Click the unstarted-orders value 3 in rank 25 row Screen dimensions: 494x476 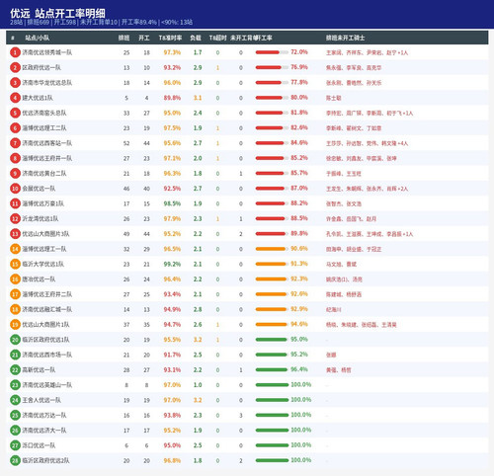[x=241, y=416]
